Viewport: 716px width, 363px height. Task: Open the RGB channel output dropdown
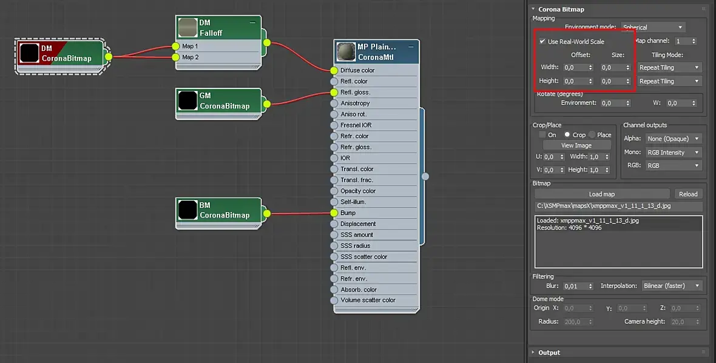click(x=674, y=165)
